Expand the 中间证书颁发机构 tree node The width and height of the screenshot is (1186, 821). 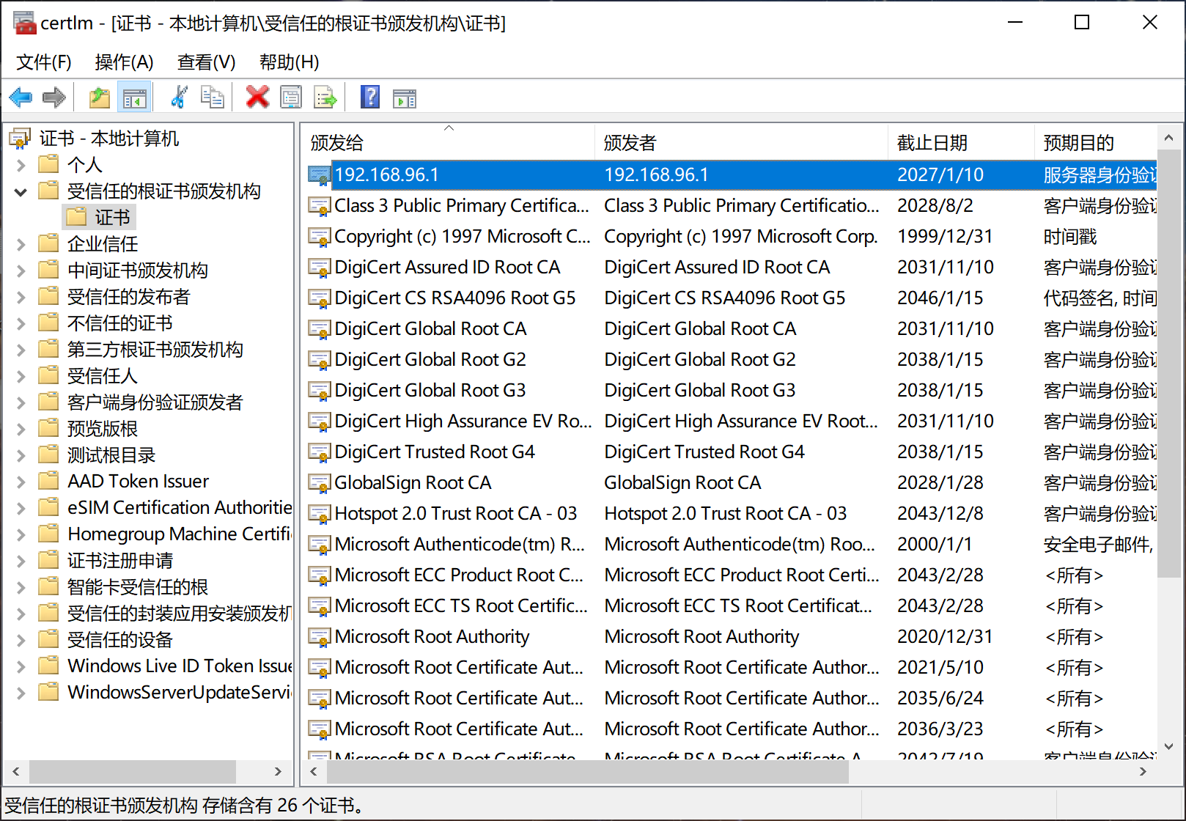click(x=21, y=271)
